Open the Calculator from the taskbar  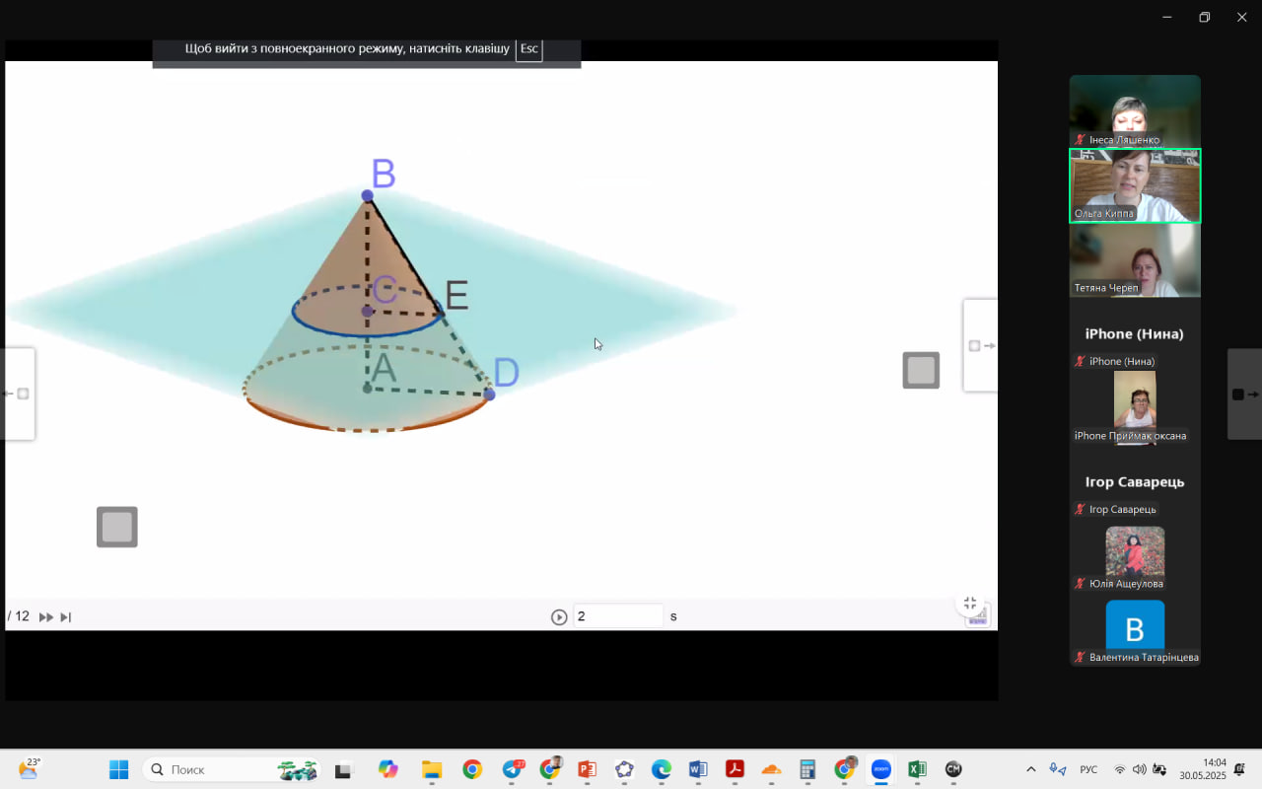[x=807, y=769]
